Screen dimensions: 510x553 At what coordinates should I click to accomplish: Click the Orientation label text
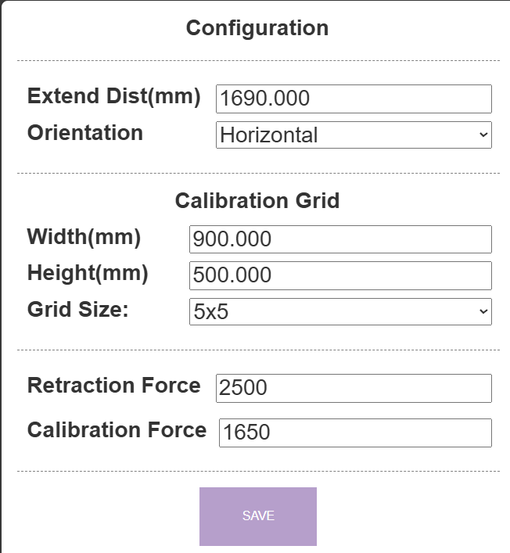click(85, 133)
